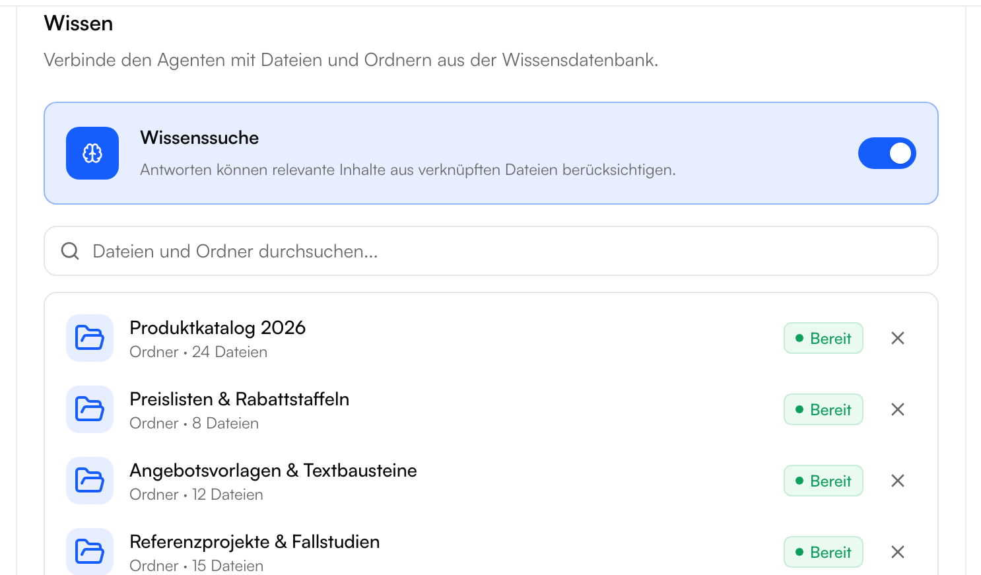
Task: Focus the Dateien und Ordner search field
Action: point(490,251)
